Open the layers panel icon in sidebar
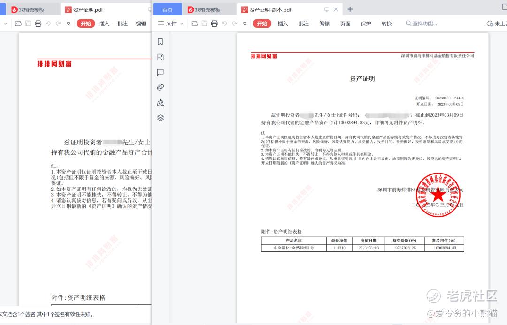Screen dimensions: 507x325 click(161, 118)
